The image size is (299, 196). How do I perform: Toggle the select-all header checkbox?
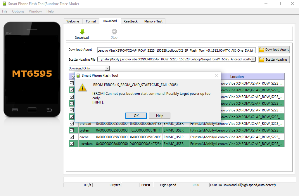[73, 76]
